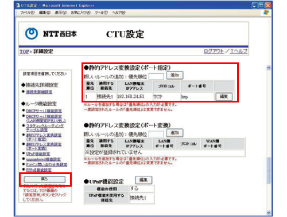The height and width of the screenshot is (217, 287).
Task: Click the Internet Explorer window title icon
Action: 18,5
